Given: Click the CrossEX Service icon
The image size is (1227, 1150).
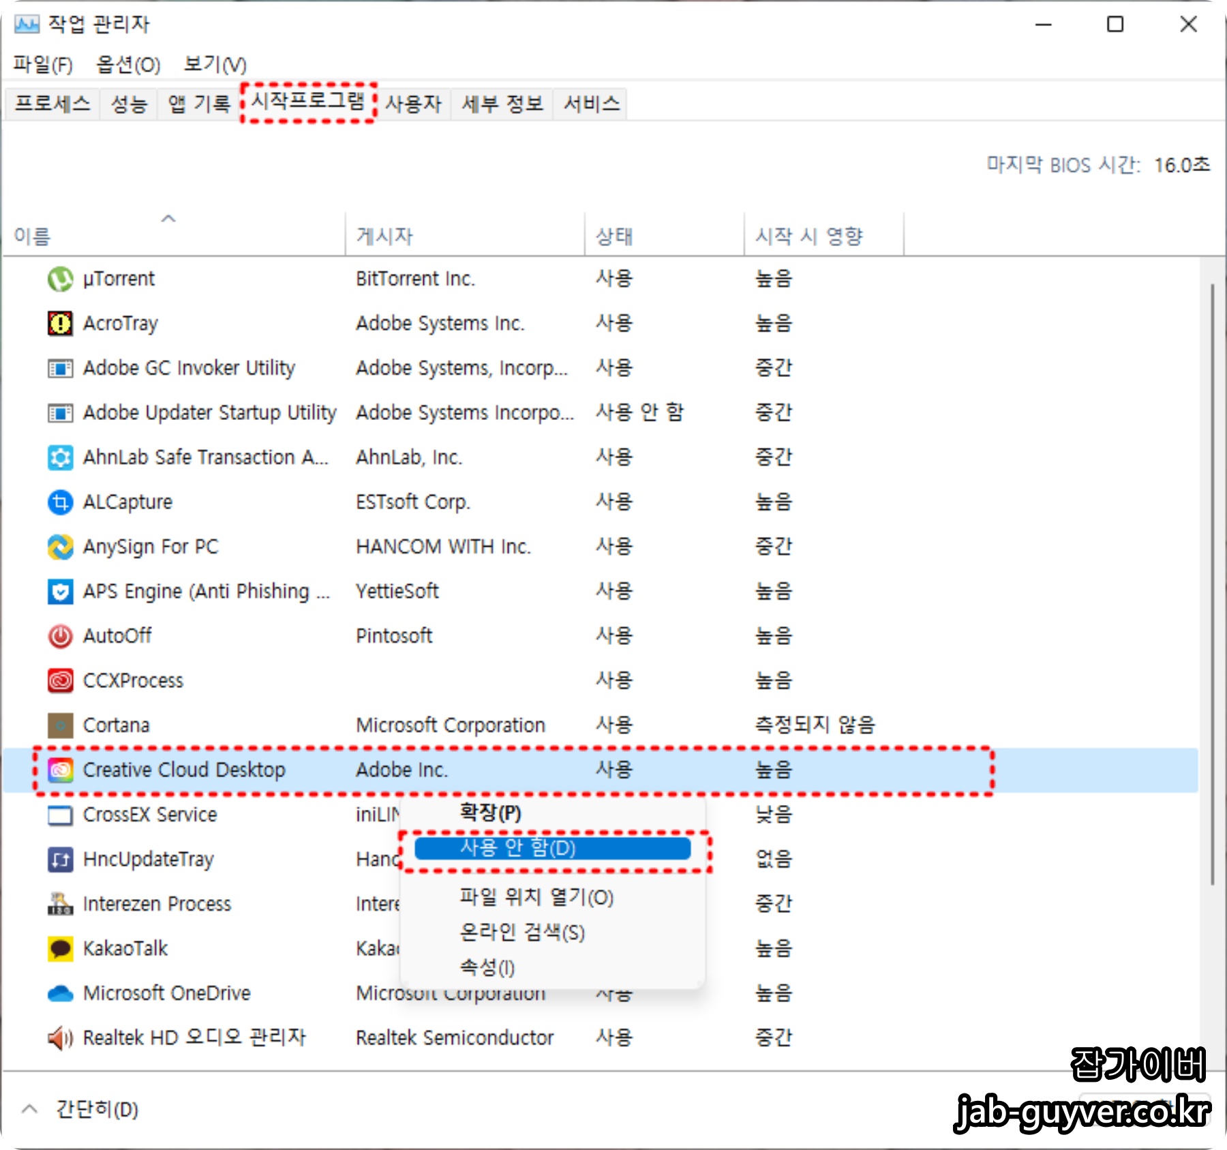Looking at the screenshot, I should [x=60, y=815].
